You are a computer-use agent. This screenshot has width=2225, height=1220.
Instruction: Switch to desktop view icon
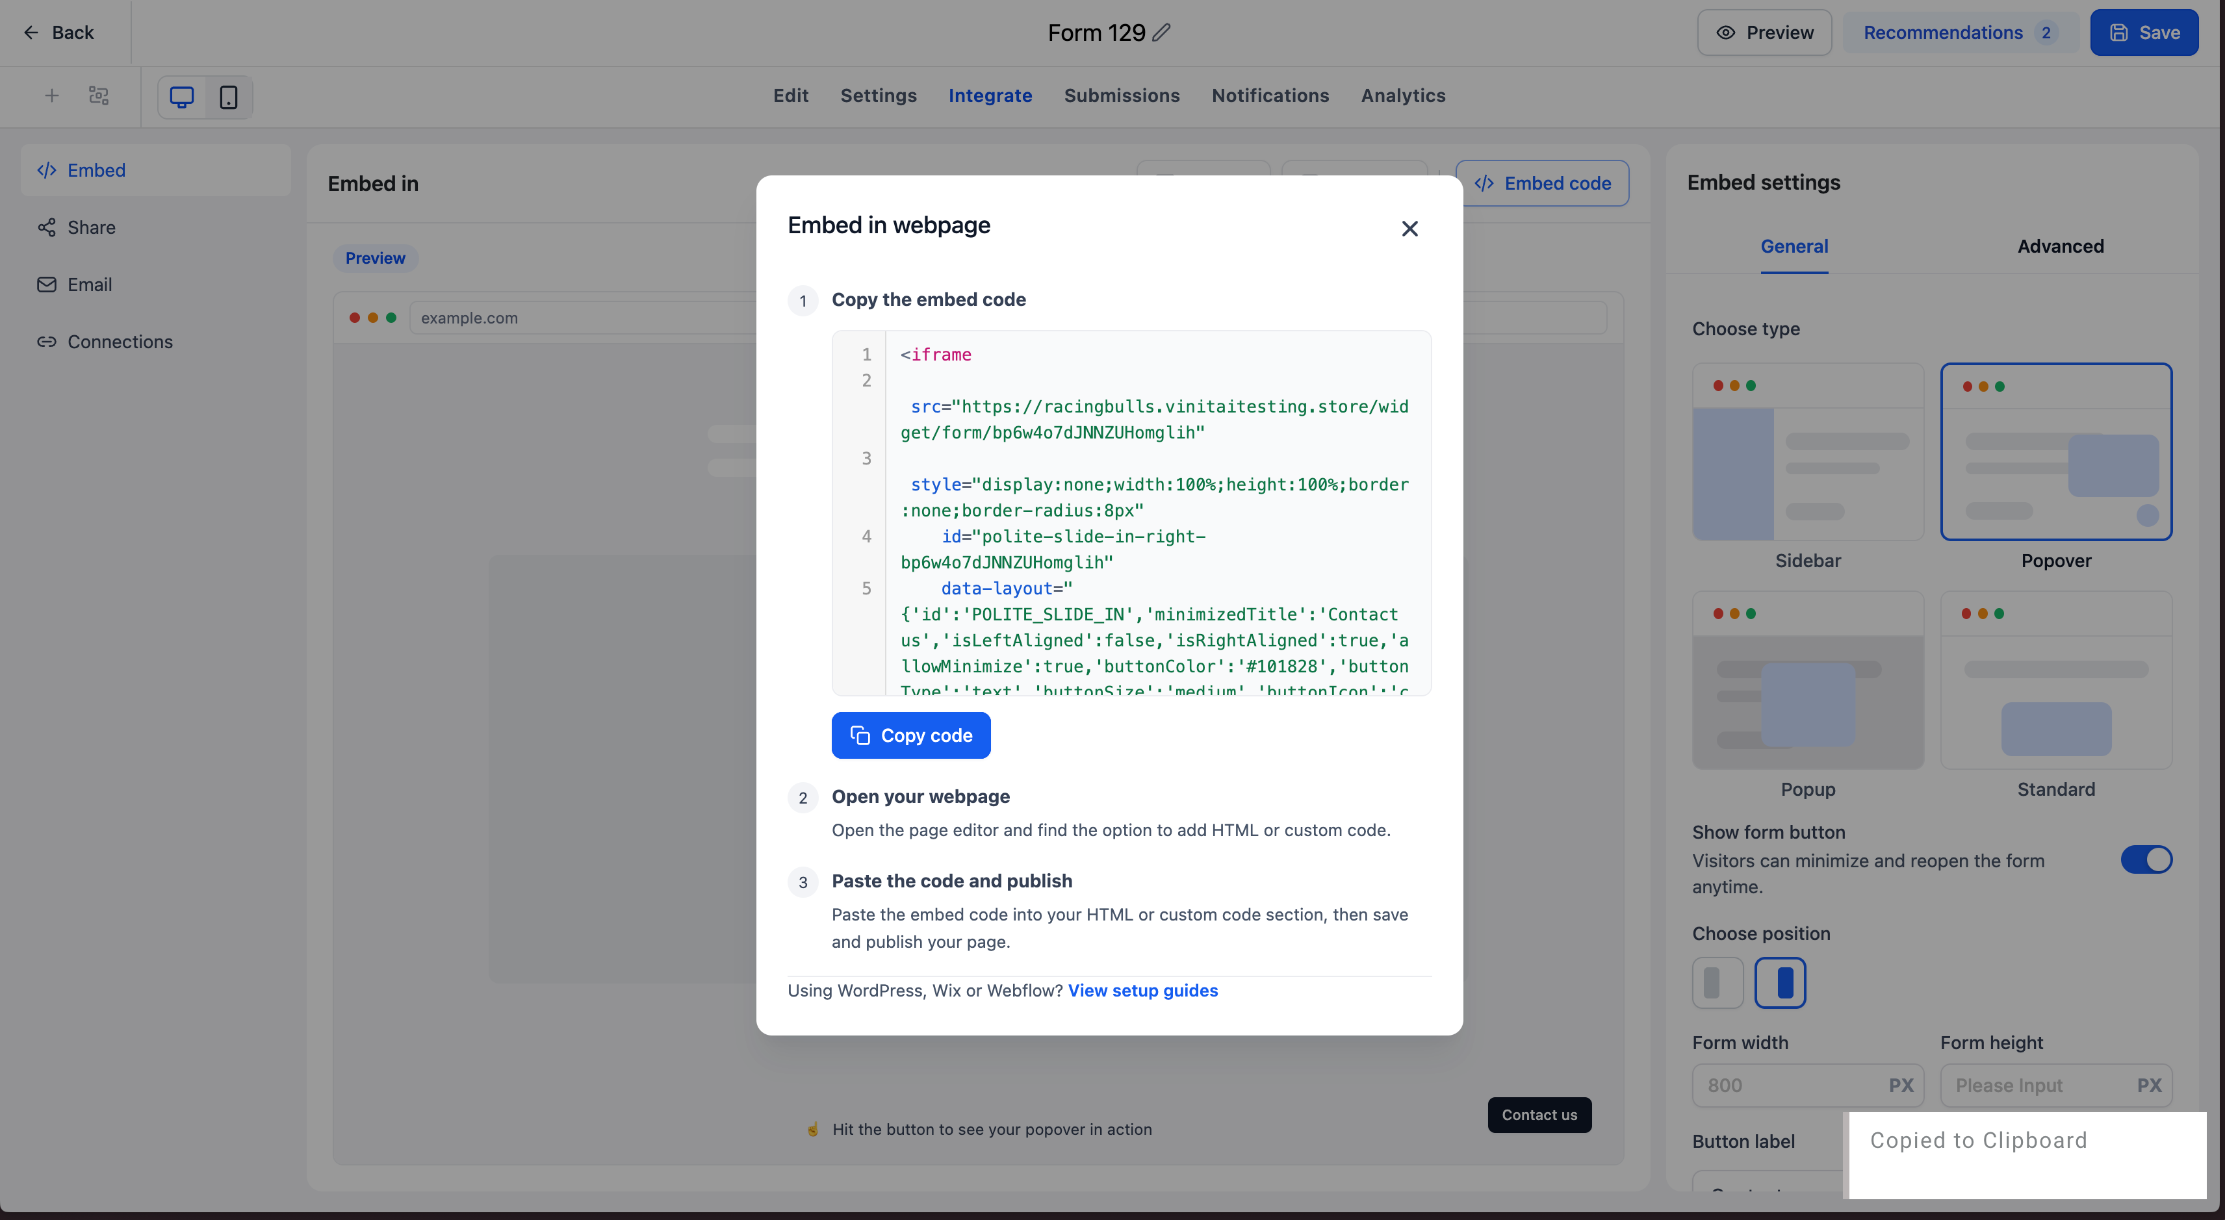tap(182, 97)
